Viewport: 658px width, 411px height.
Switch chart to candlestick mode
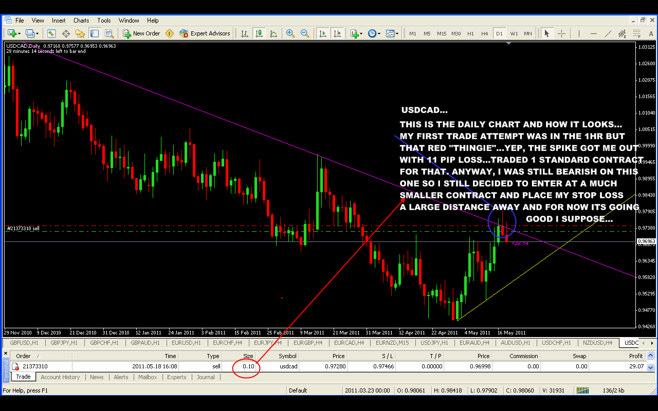click(259, 33)
